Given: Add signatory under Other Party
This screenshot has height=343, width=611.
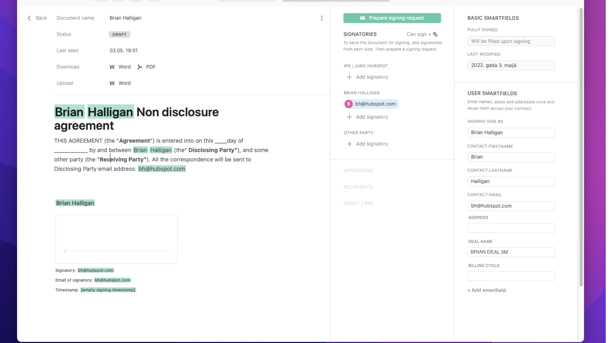Looking at the screenshot, I should click(x=368, y=144).
